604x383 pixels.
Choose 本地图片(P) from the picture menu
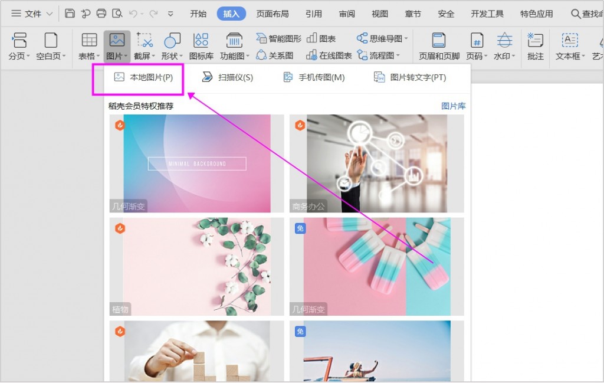(x=144, y=77)
